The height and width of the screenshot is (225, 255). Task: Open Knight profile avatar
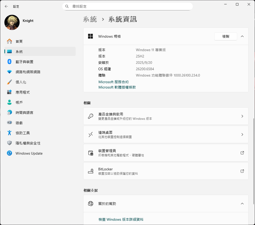(x=12, y=22)
